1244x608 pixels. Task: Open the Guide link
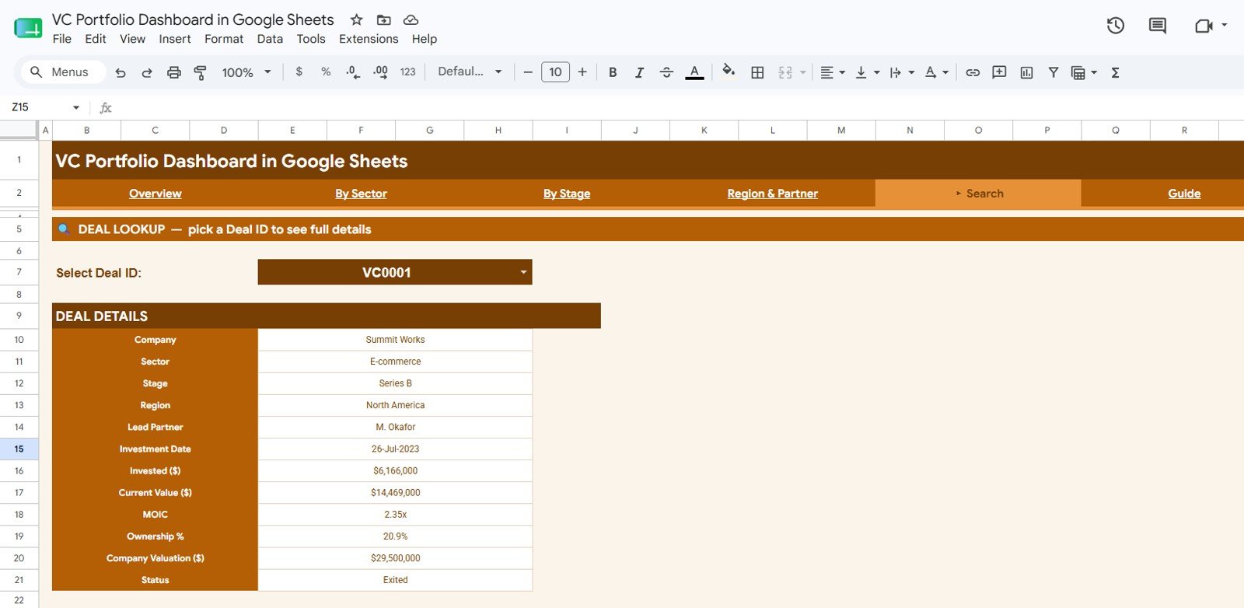(1184, 194)
